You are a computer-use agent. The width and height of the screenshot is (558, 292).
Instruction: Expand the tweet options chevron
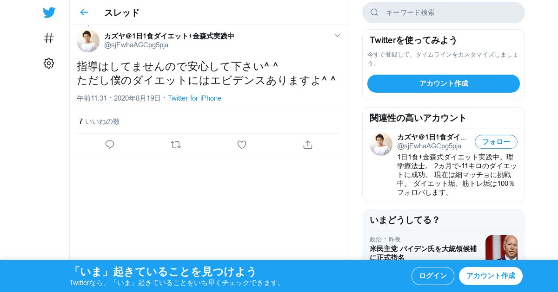coord(338,36)
